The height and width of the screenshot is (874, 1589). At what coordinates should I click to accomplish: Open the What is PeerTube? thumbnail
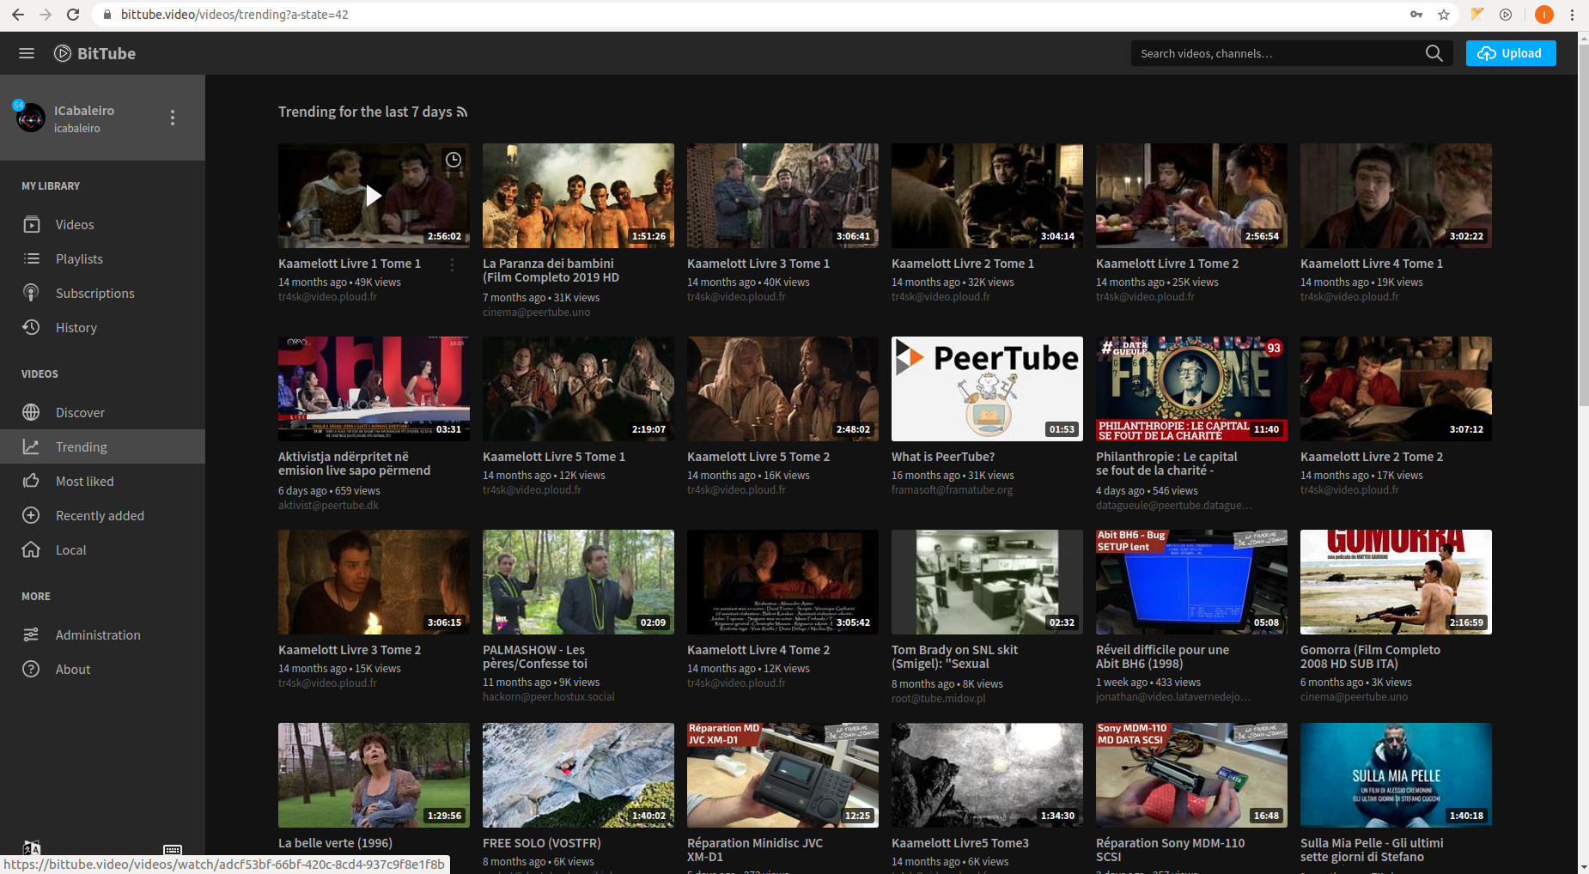[987, 389]
